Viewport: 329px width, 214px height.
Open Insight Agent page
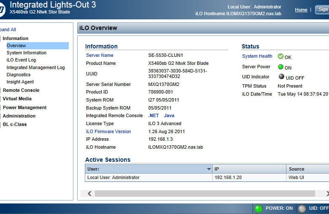pyautogui.click(x=20, y=82)
